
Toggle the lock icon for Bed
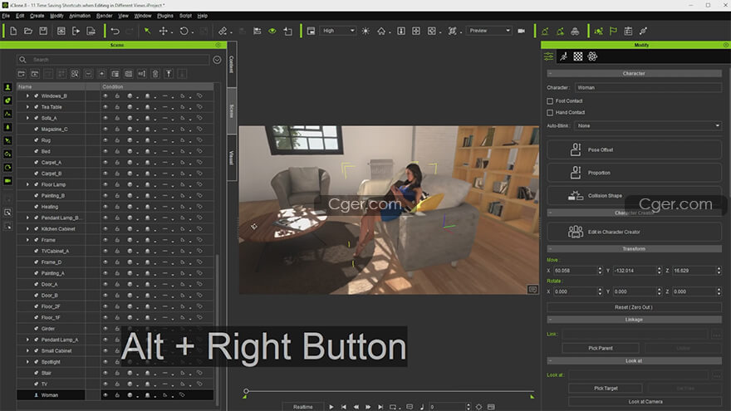[117, 151]
